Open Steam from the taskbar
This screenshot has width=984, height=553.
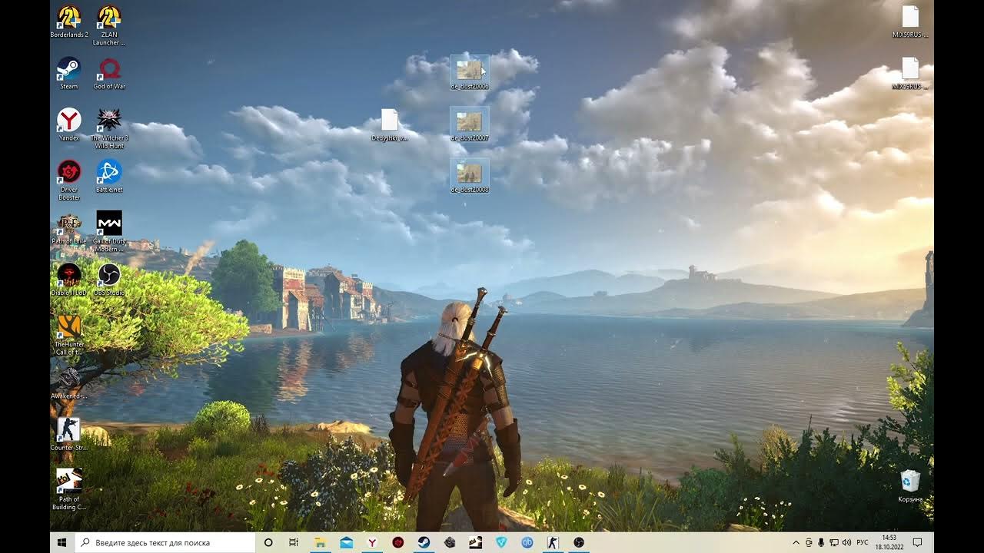pyautogui.click(x=424, y=542)
